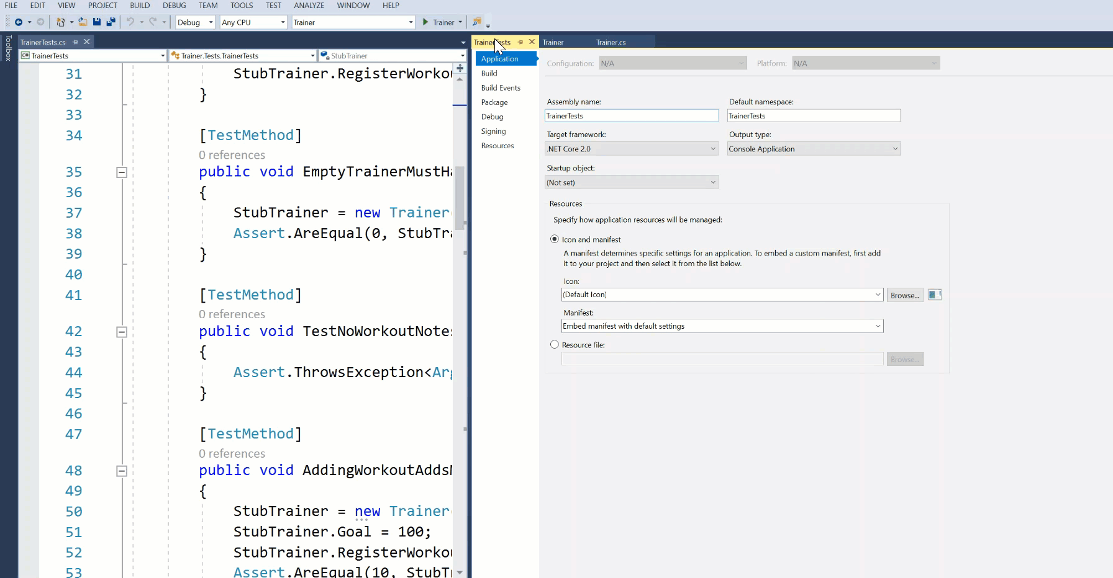Click the icon preview next to Browse
The height and width of the screenshot is (578, 1113).
[x=935, y=295]
